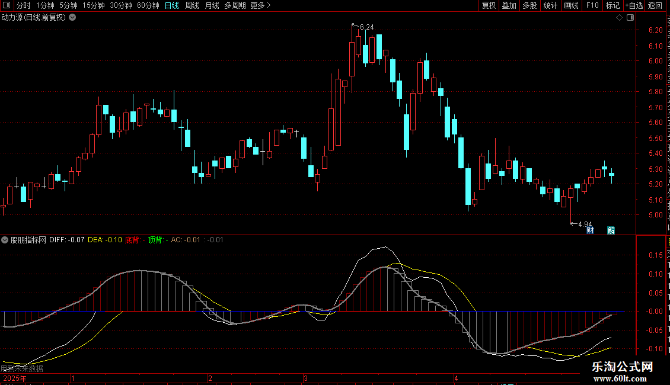Image resolution: width=670 pixels, height=385 pixels.
Task: Click the diamond icon in chart corner
Action: (619, 17)
